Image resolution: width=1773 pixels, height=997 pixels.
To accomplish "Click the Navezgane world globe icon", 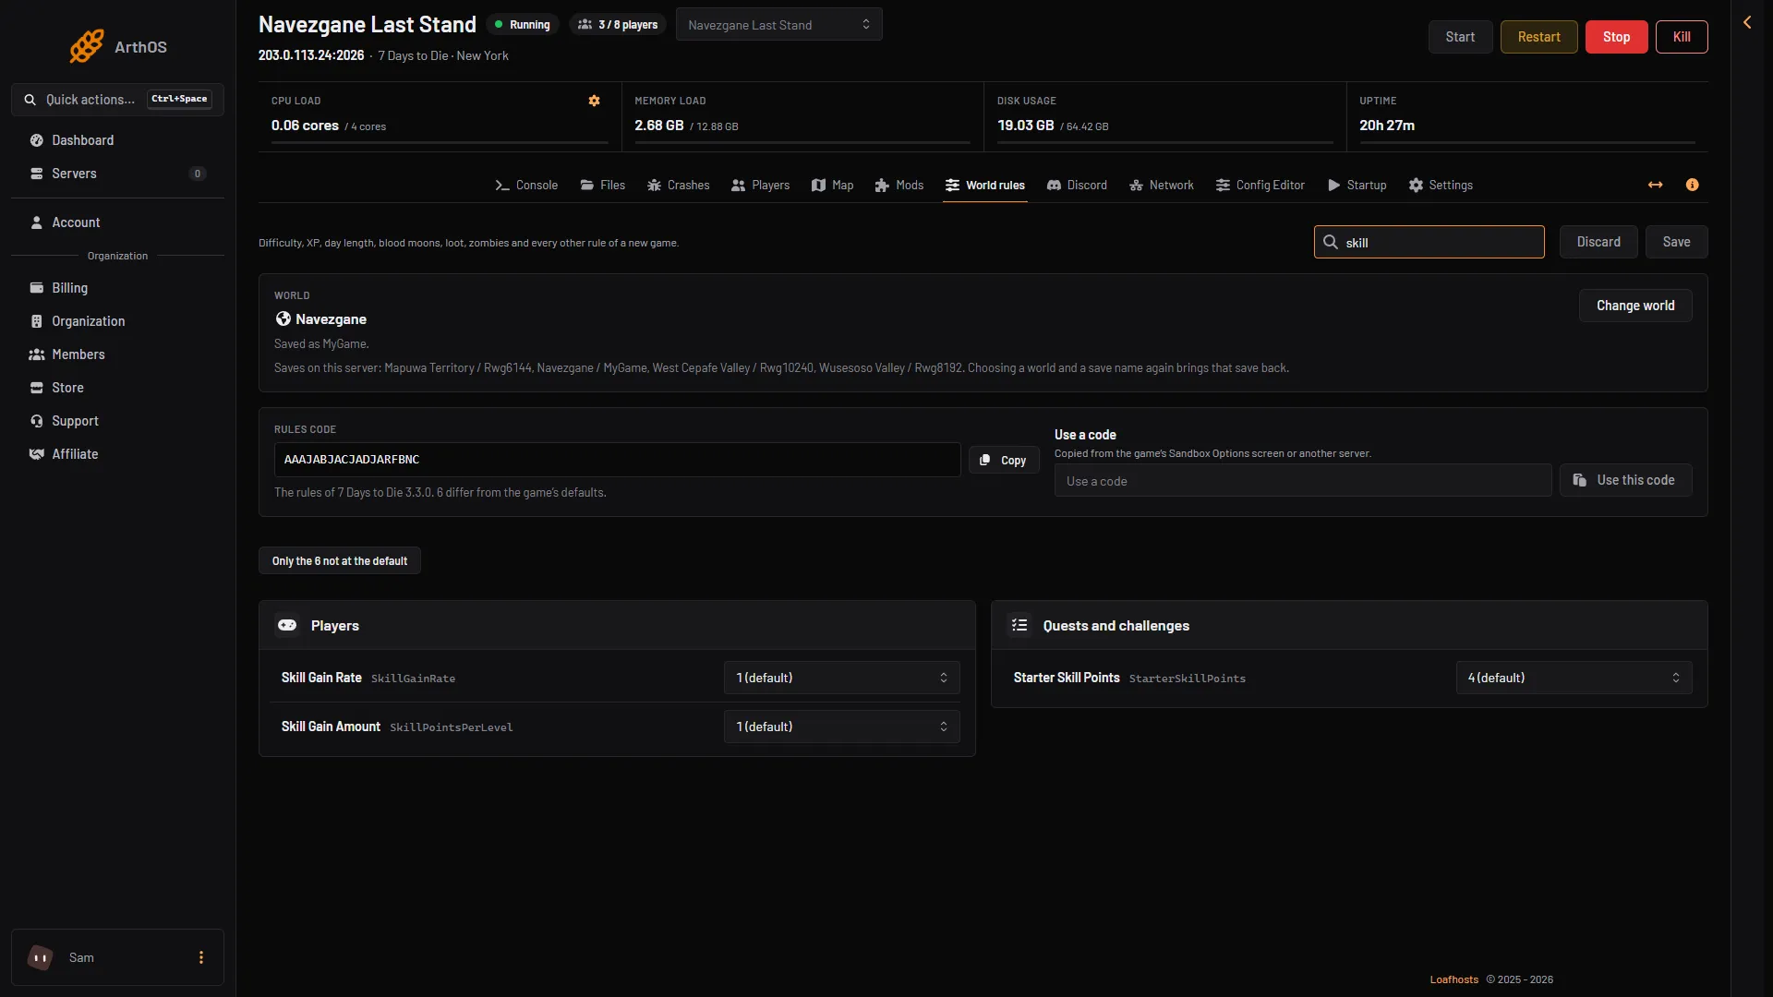I will pos(283,318).
